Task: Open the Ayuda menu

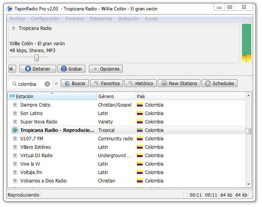Action: click(x=151, y=19)
